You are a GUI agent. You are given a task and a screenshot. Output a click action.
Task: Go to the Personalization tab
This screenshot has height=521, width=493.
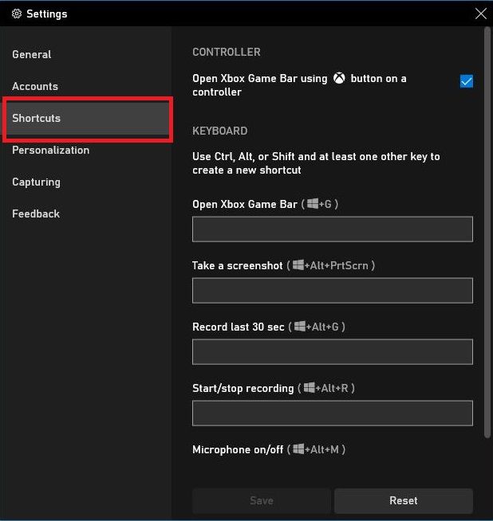(x=50, y=150)
